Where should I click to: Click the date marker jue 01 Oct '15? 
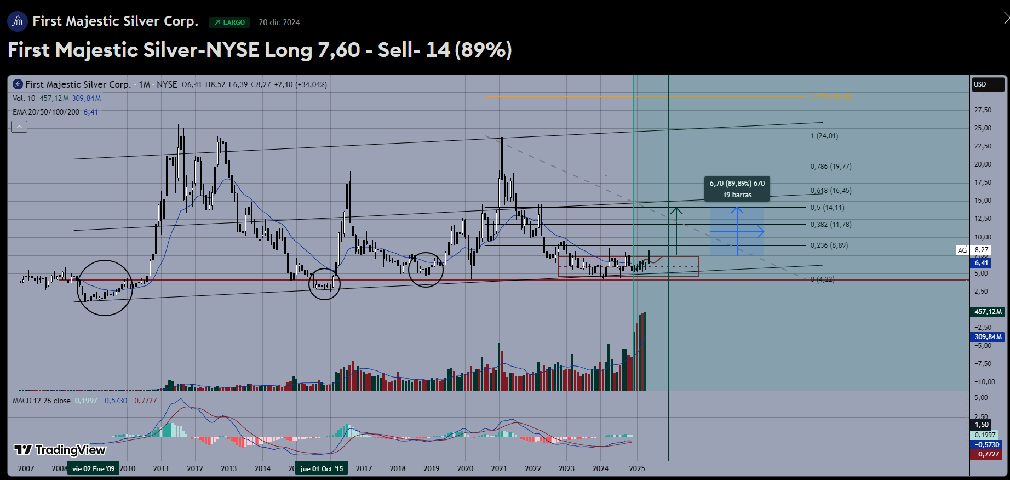[322, 468]
